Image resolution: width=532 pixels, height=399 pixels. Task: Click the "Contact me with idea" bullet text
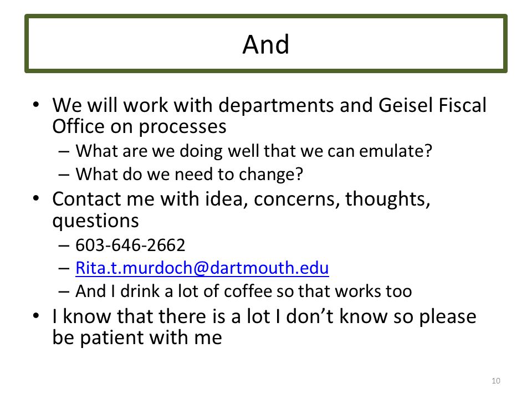click(x=147, y=198)
